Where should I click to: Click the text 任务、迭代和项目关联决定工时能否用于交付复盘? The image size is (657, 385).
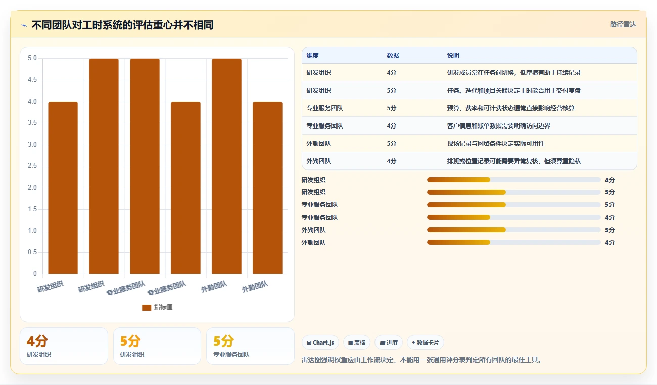tap(514, 91)
